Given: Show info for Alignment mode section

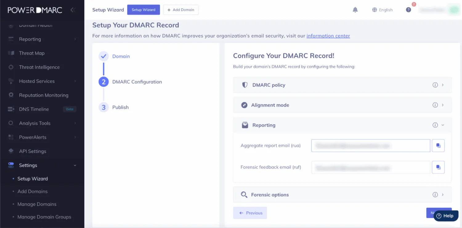Looking at the screenshot, I should 435,105.
